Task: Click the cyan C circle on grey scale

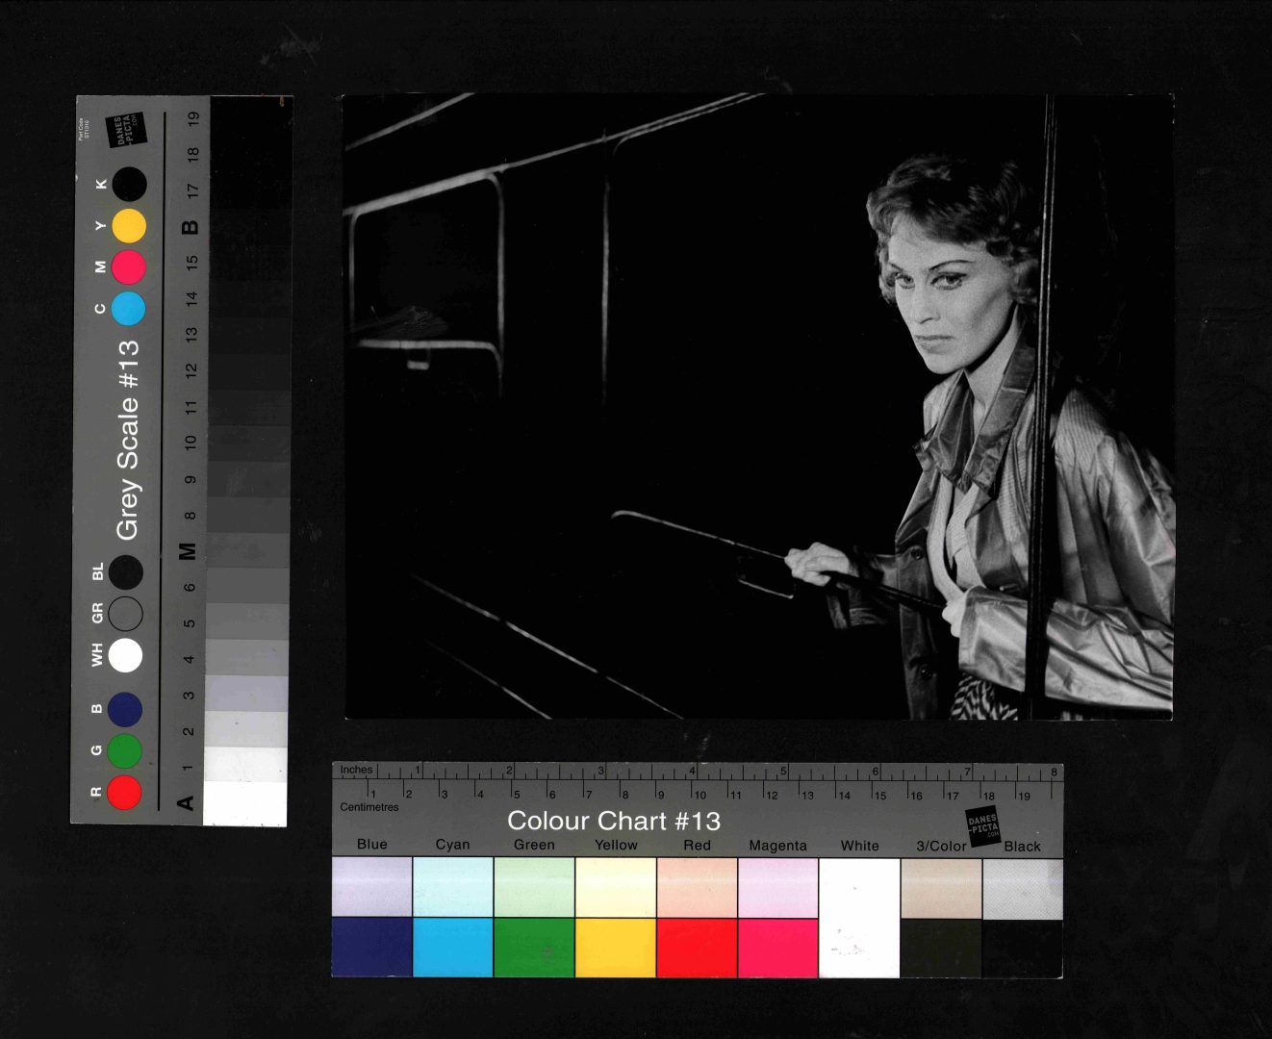Action: coord(128,309)
